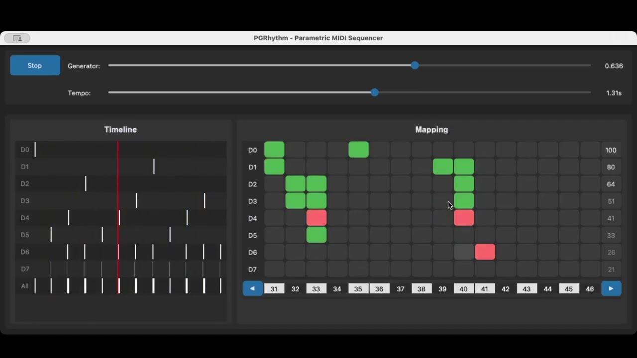Click note number 46 label
This screenshot has width=637, height=358.
click(x=590, y=289)
